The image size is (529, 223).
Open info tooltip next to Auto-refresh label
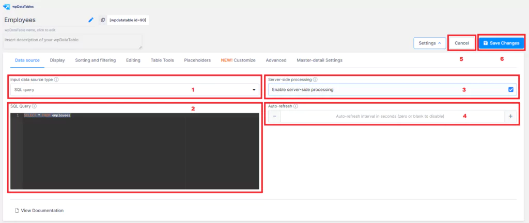[x=295, y=106]
